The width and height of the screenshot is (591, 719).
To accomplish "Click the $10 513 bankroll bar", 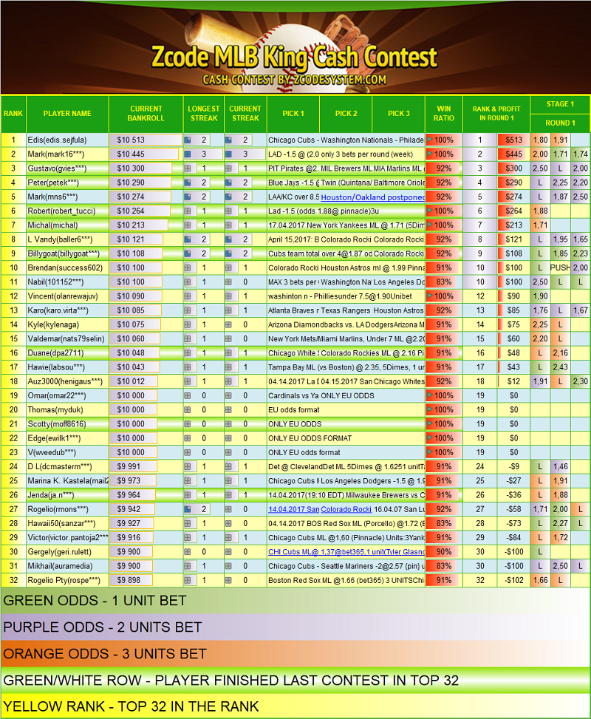I will click(146, 140).
